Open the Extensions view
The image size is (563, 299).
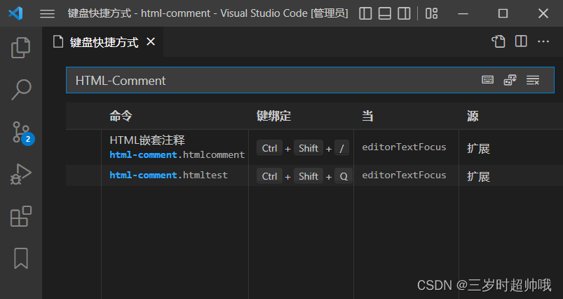[21, 216]
